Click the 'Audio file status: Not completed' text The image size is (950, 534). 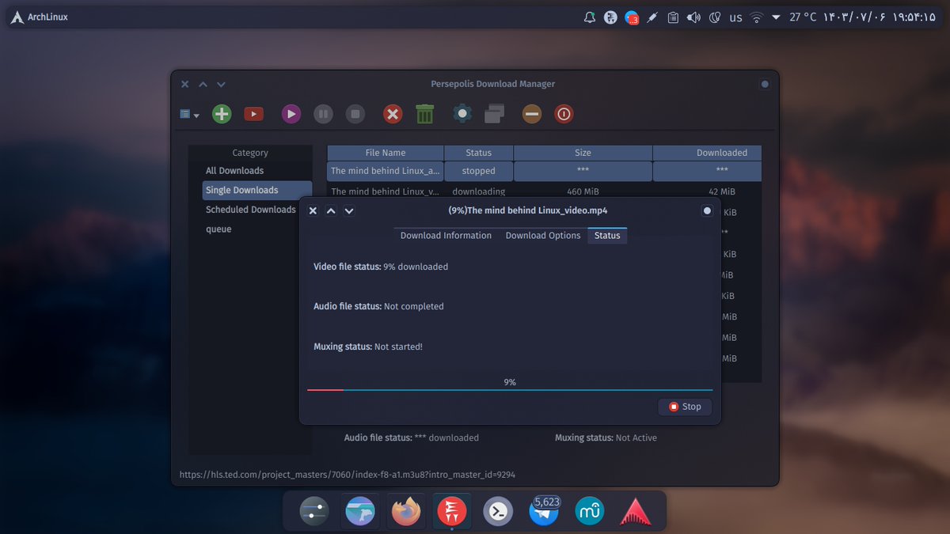378,306
